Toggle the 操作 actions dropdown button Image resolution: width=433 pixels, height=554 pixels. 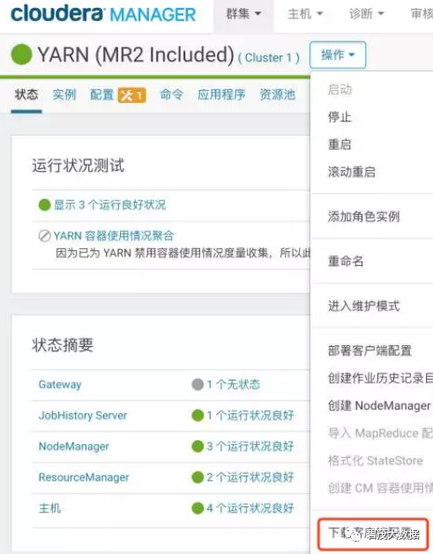pos(338,55)
